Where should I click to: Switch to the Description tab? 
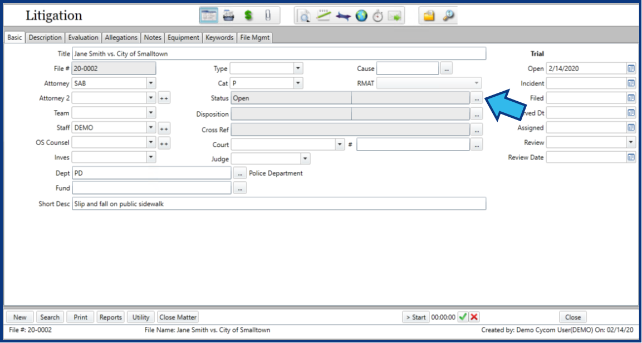point(45,37)
